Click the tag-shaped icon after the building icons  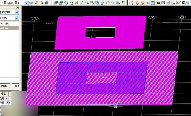coord(66,3)
